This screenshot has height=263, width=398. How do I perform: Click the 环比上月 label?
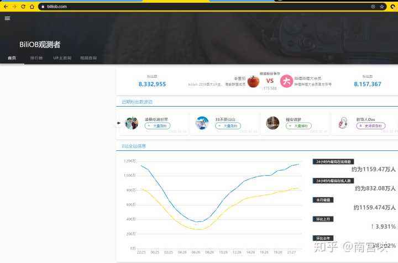[323, 219]
